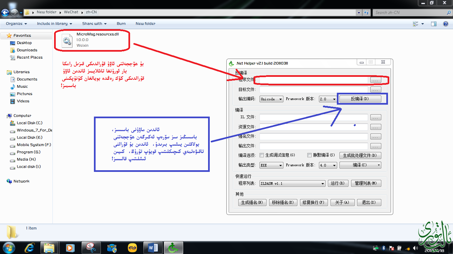The width and height of the screenshot is (453, 254).
Task: Browse for 强名文件 with its ... button
Action: pos(376,136)
